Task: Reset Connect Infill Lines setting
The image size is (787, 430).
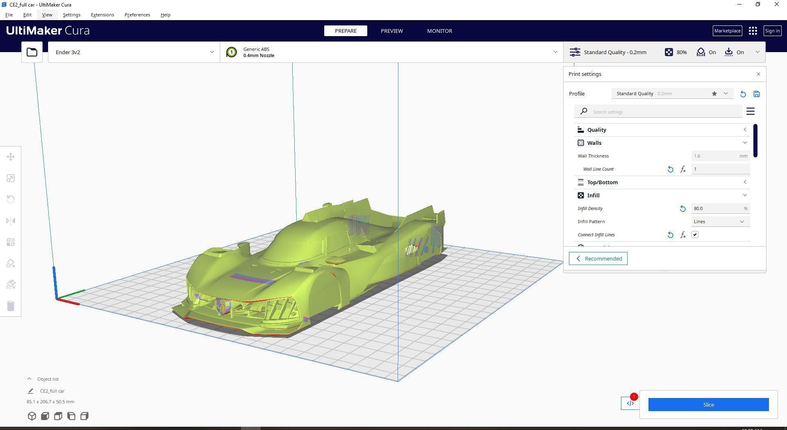Action: pyautogui.click(x=670, y=235)
